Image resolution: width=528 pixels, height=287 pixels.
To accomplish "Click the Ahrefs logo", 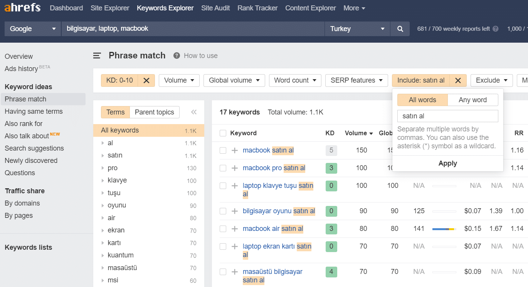I will coord(22,8).
